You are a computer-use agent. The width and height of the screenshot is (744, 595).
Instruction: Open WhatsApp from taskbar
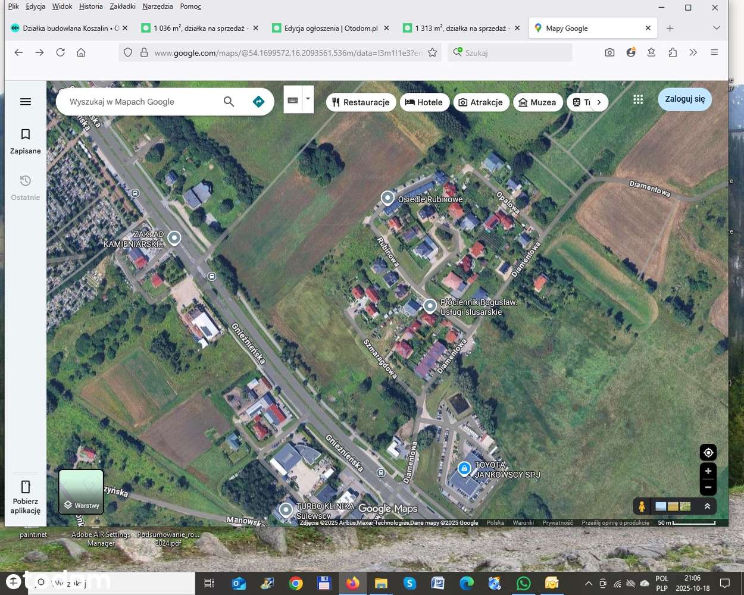click(x=523, y=583)
